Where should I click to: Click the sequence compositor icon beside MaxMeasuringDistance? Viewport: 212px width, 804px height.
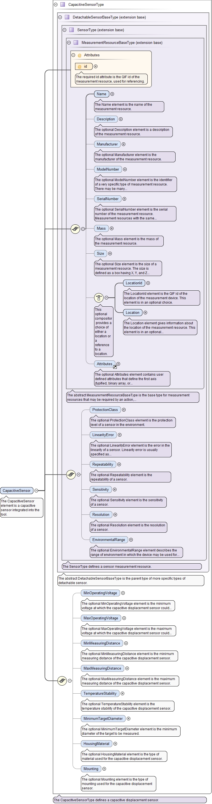pyautogui.click(x=62, y=681)
